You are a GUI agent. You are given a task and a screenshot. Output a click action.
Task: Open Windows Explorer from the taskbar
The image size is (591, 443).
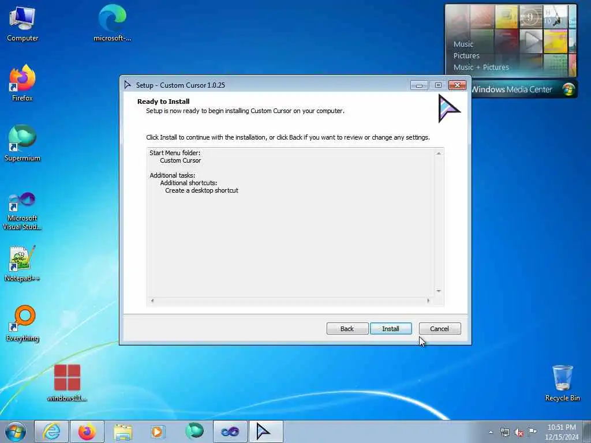[123, 431]
